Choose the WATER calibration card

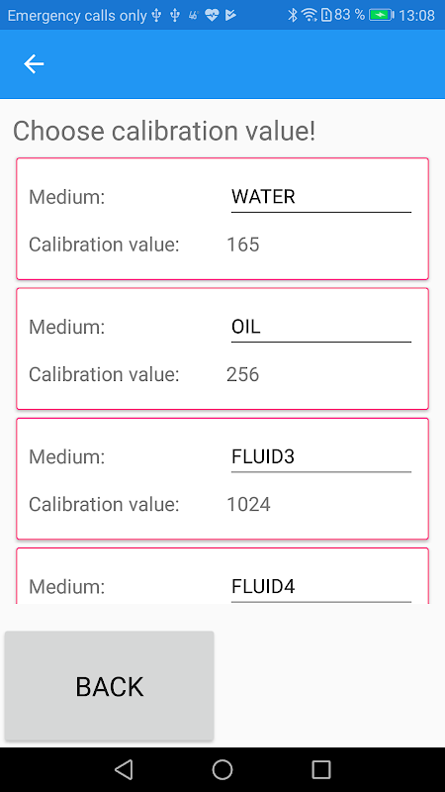(x=222, y=219)
